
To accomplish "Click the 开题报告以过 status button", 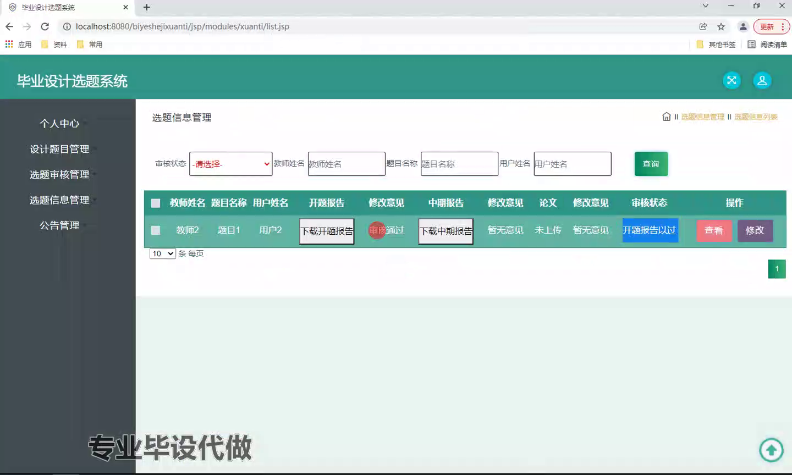I will (x=650, y=230).
